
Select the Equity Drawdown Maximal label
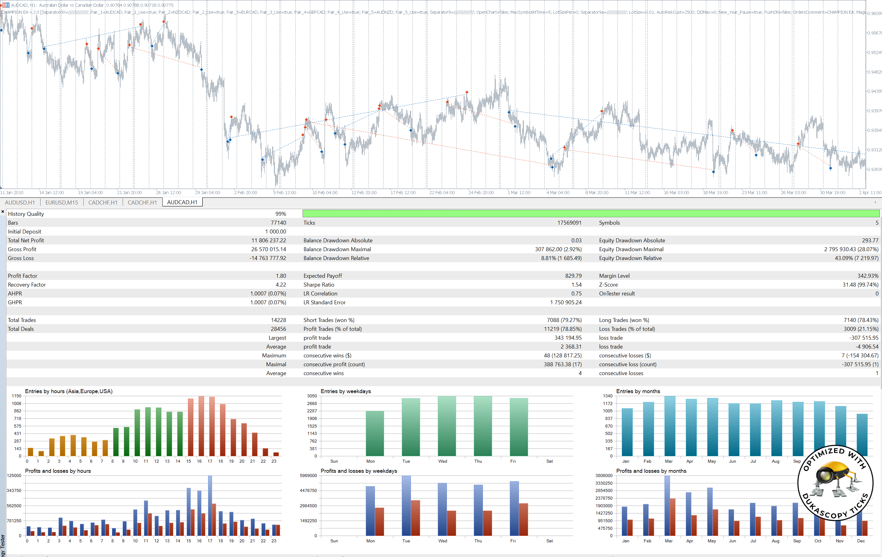631,249
